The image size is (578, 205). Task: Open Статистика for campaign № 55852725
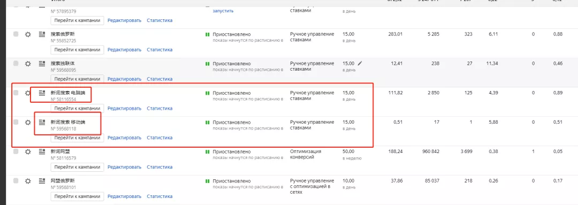[x=159, y=50]
